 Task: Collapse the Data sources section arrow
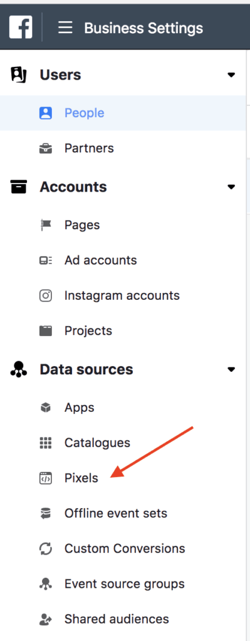pyautogui.click(x=231, y=369)
